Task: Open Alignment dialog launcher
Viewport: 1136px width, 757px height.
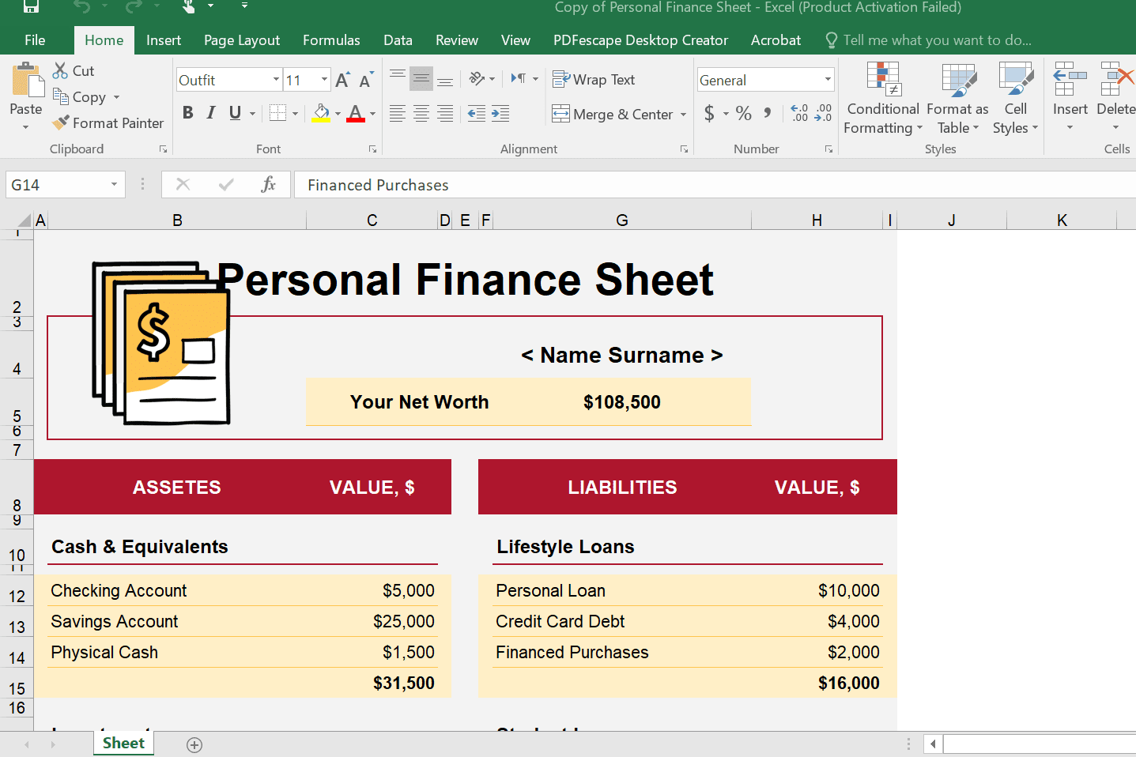Action: tap(684, 149)
